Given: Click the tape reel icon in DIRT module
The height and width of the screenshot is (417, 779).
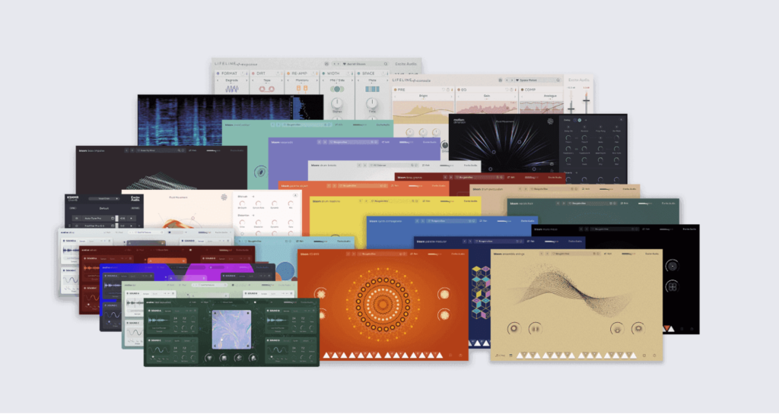Looking at the screenshot, I should point(267,89).
